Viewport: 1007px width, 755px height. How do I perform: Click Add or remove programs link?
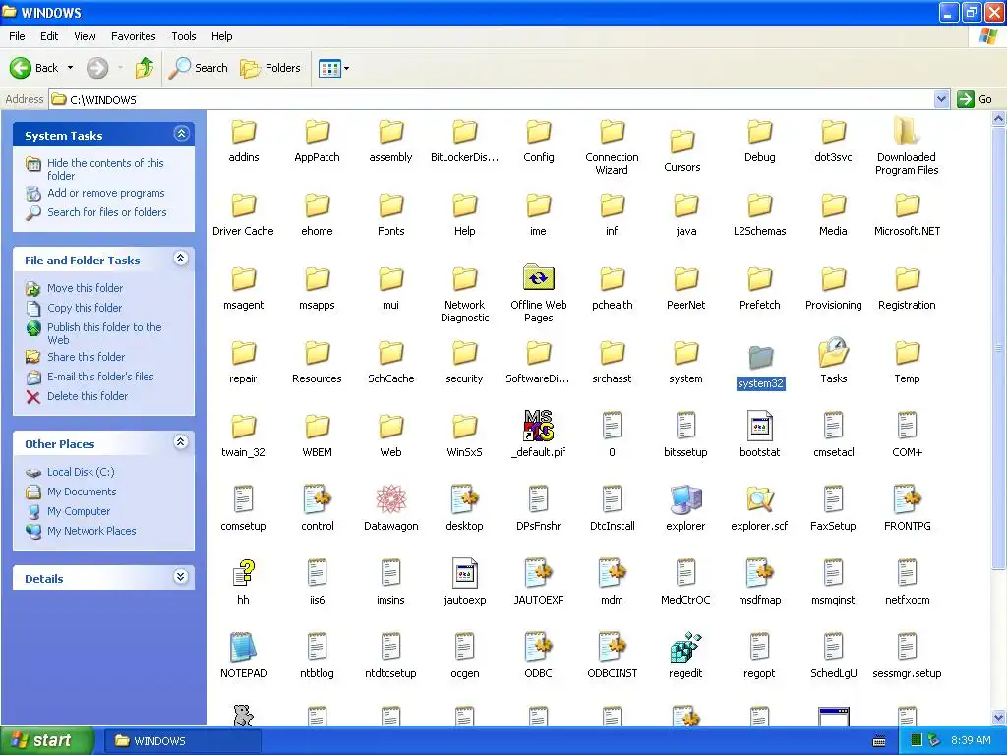[x=105, y=193]
